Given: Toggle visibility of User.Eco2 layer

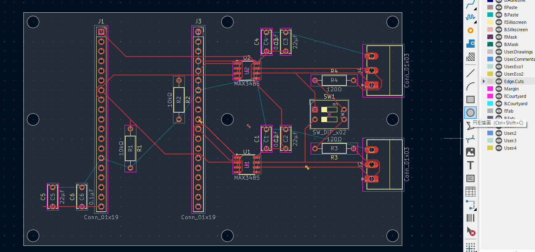Looking at the screenshot, I should [x=499, y=74].
